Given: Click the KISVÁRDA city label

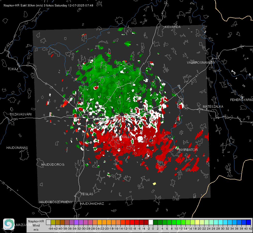Looking at the screenshot, I should [173, 27].
